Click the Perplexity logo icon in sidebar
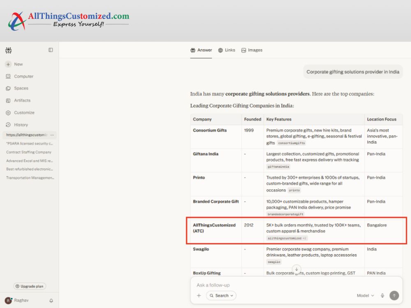This screenshot has width=411, height=308. 8,50
